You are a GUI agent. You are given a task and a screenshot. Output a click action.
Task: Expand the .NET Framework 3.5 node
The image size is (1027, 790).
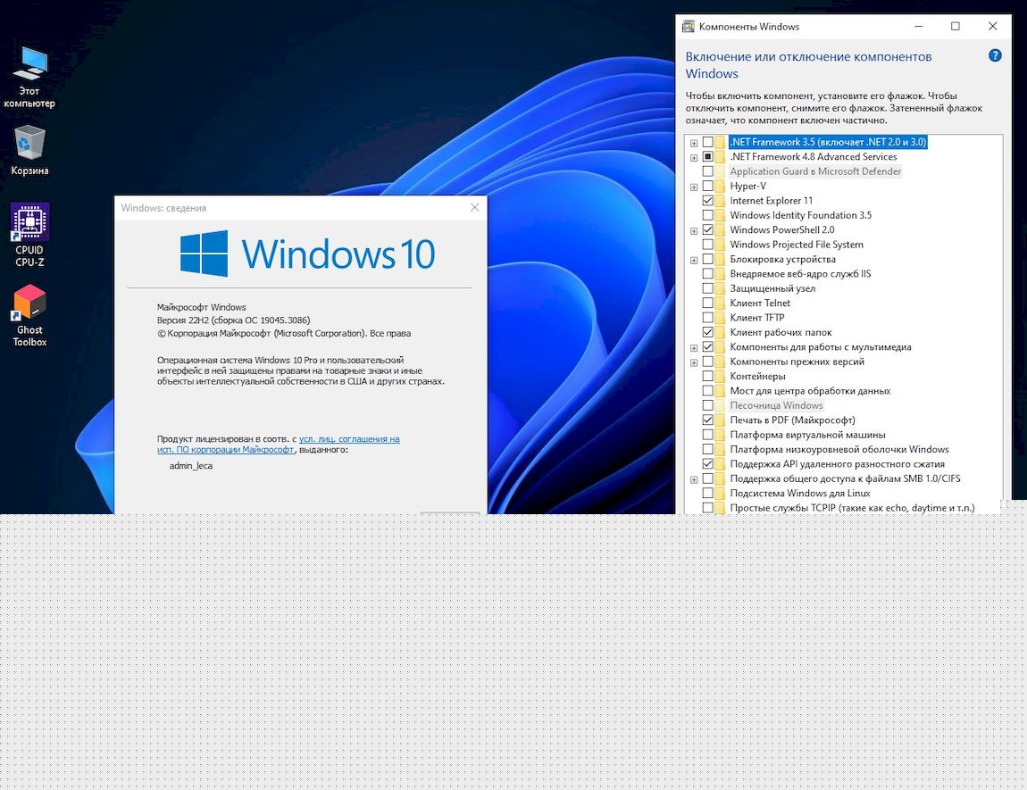pos(694,143)
